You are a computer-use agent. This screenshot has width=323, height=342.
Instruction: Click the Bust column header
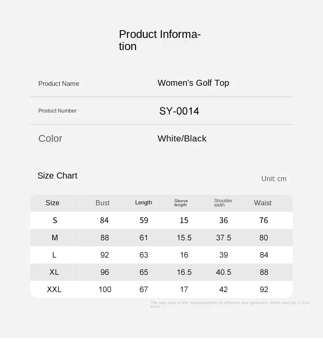[x=102, y=203]
